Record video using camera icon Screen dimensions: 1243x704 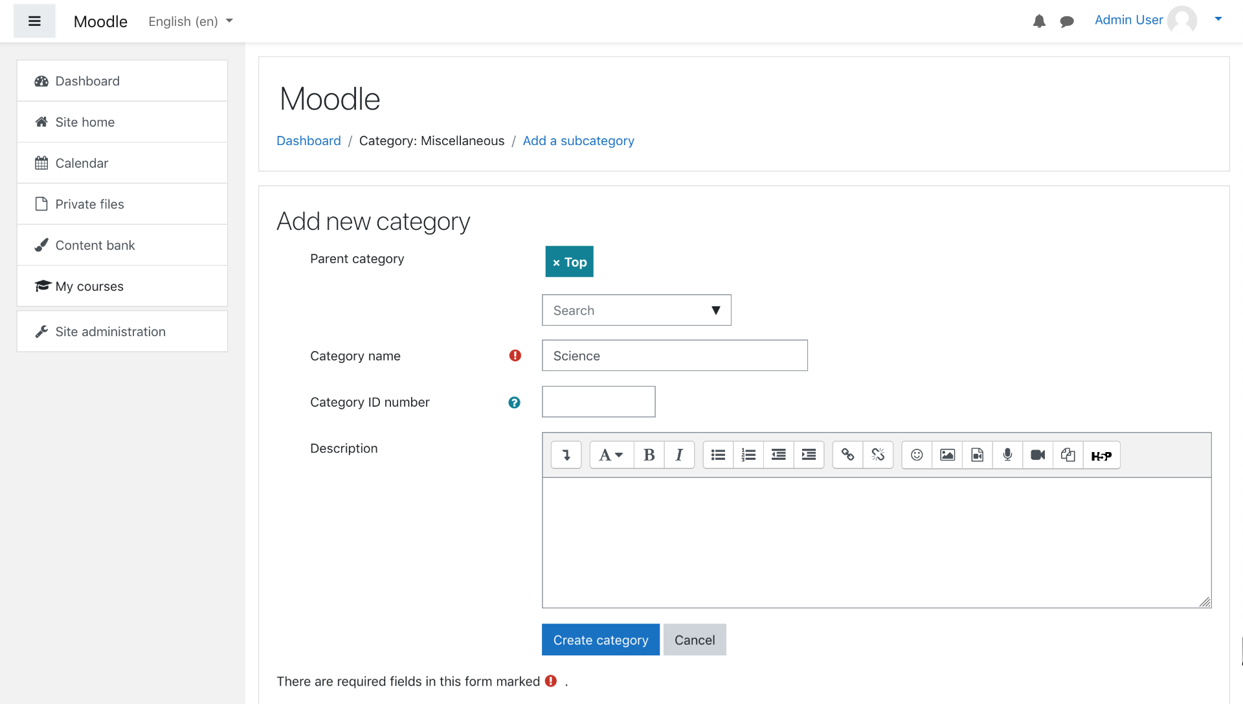point(1038,455)
